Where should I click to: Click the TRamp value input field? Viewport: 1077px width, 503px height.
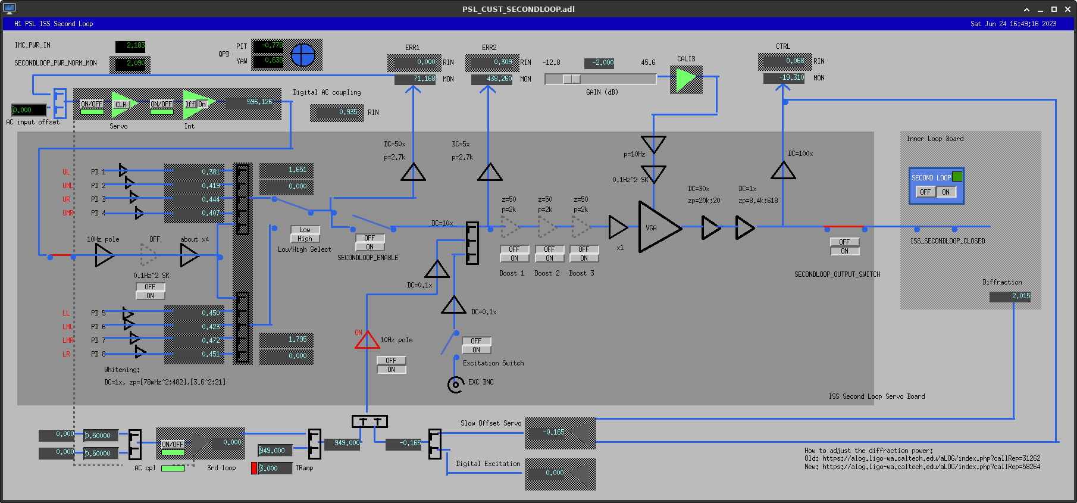pyautogui.click(x=275, y=468)
